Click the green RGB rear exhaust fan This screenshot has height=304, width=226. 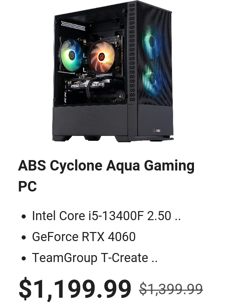tap(71, 55)
